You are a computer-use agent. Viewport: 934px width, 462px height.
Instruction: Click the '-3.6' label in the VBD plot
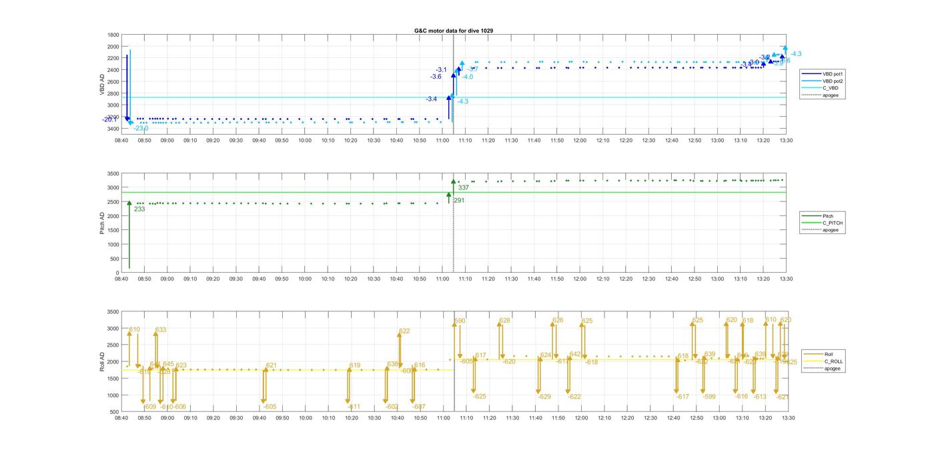[x=436, y=77]
